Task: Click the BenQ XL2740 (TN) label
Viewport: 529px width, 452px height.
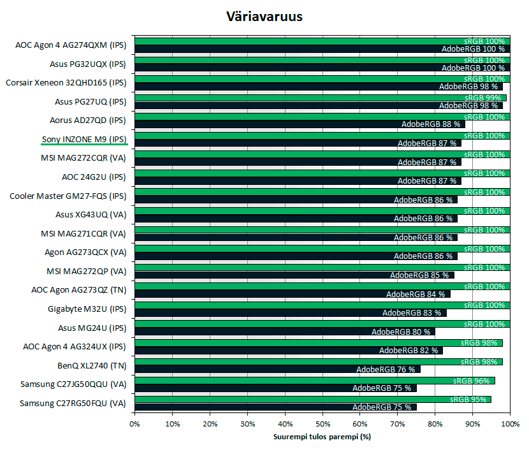Action: [x=92, y=365]
